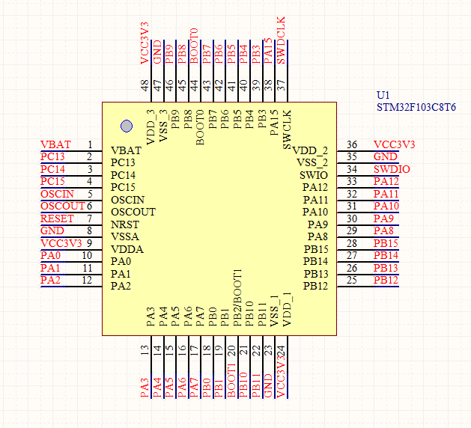The height and width of the screenshot is (428, 471).
Task: Click the SWCLK pin name
Action: [x=287, y=129]
